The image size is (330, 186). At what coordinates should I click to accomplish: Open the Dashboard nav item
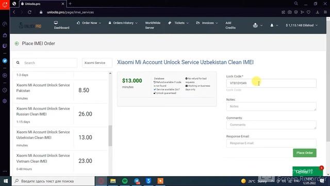pyautogui.click(x=61, y=25)
